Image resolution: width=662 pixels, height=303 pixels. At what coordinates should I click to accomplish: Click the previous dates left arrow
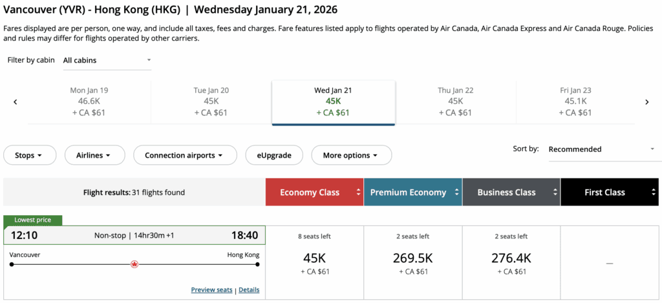15,102
